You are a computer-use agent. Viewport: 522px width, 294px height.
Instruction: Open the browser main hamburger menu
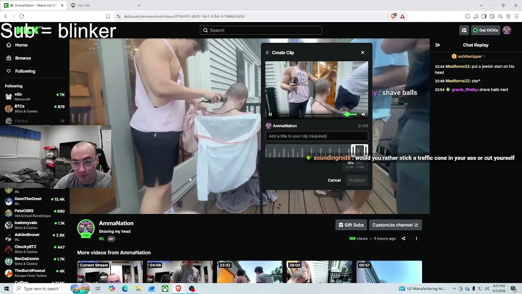(516, 16)
